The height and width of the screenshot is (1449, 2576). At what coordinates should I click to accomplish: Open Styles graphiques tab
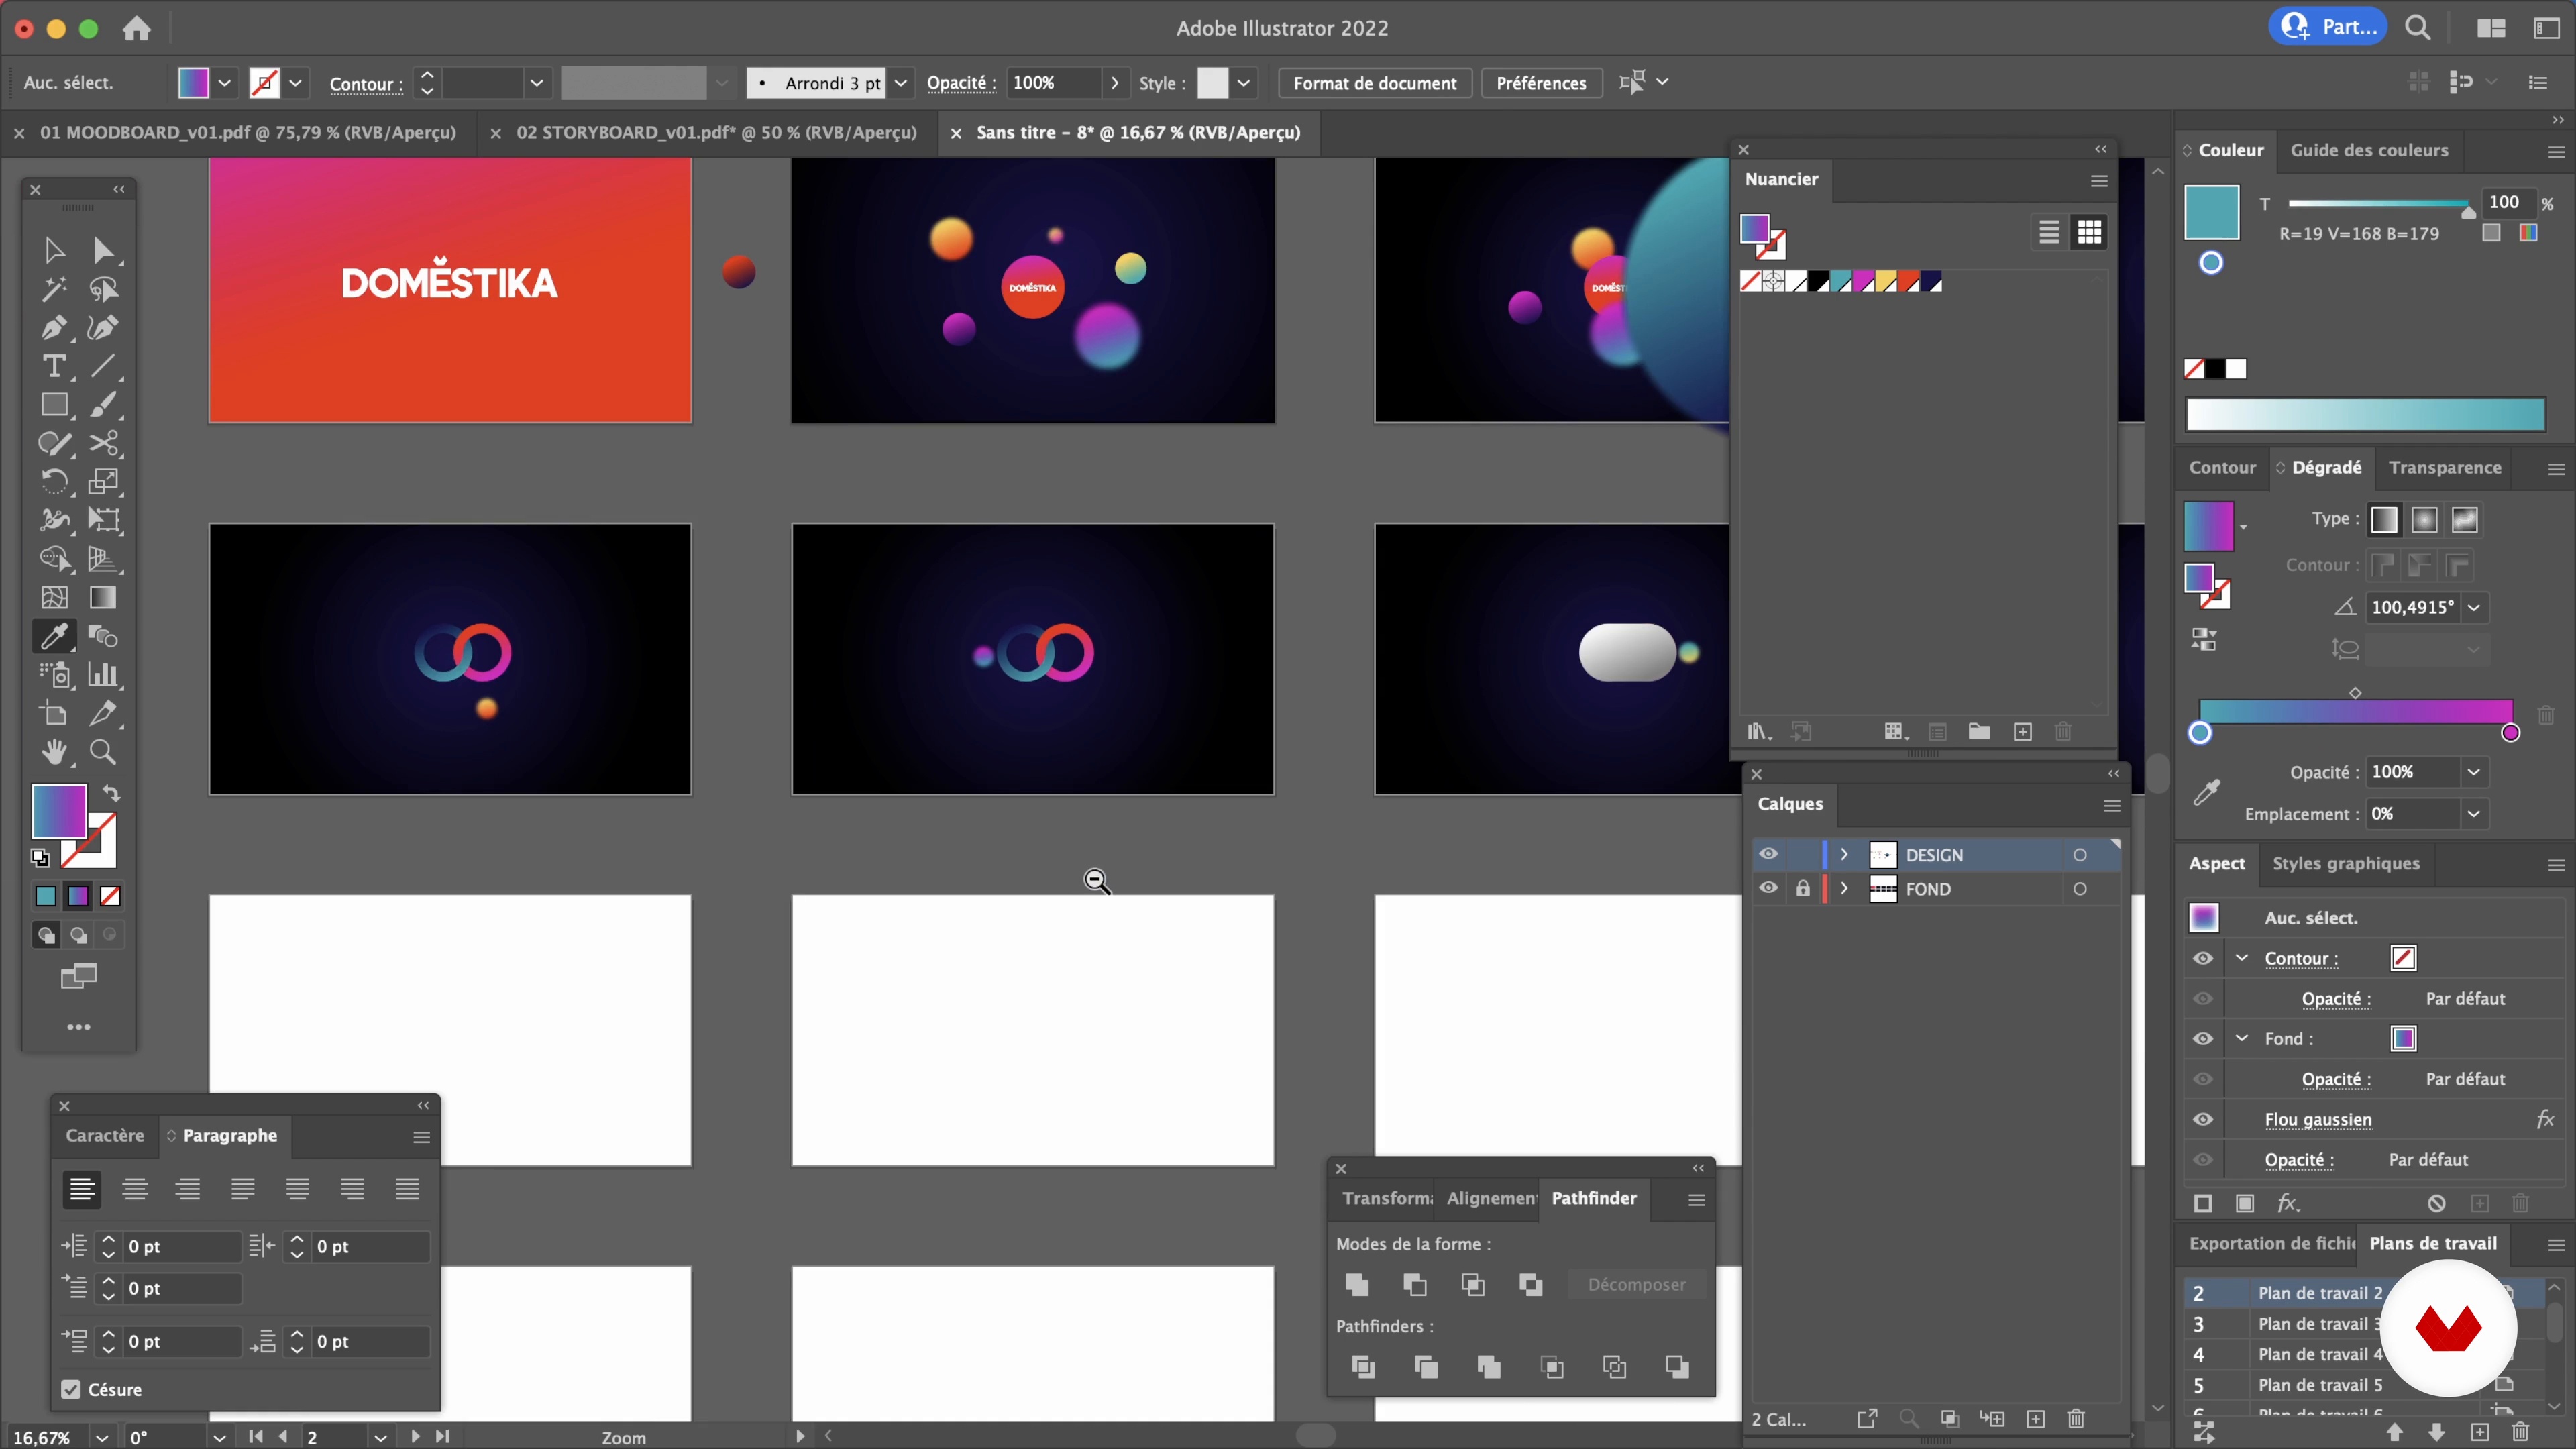2346,863
